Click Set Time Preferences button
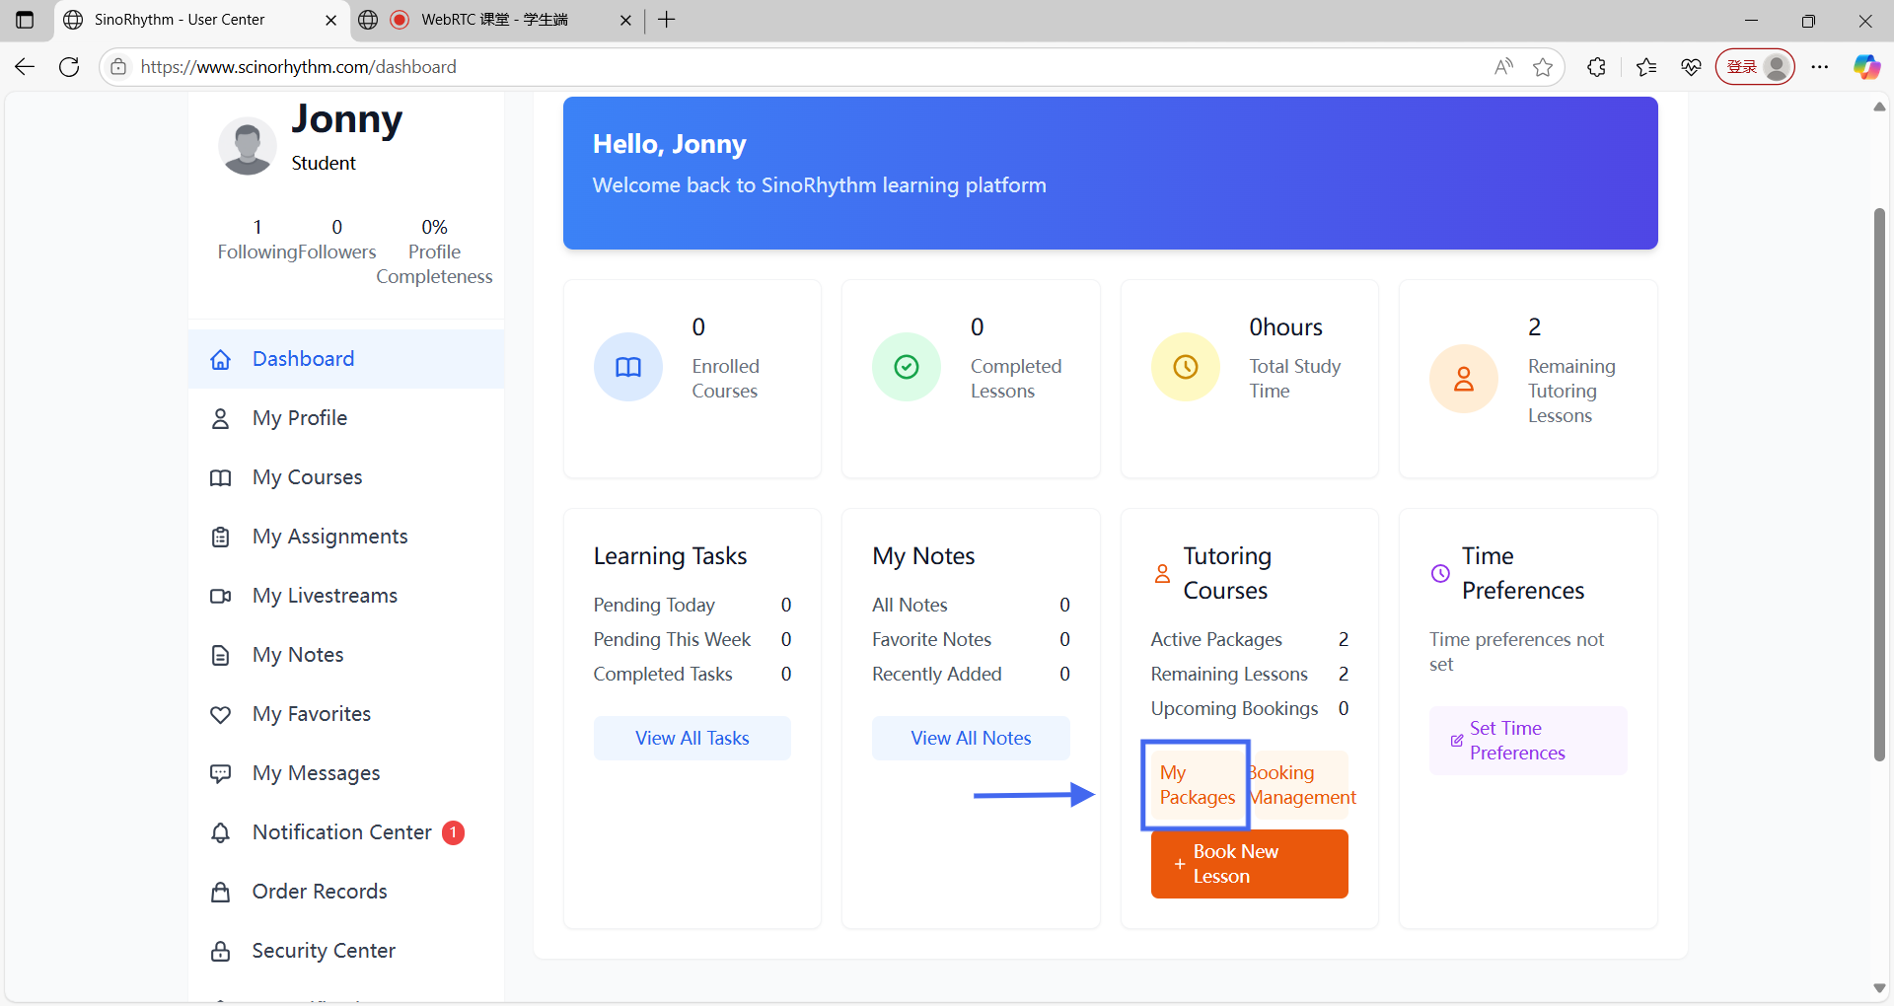The width and height of the screenshot is (1894, 1006). tap(1528, 741)
